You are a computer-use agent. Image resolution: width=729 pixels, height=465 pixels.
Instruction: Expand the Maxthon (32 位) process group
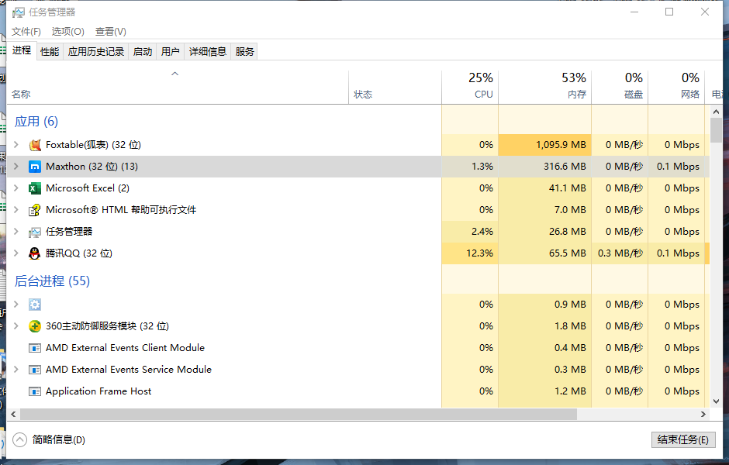point(16,167)
